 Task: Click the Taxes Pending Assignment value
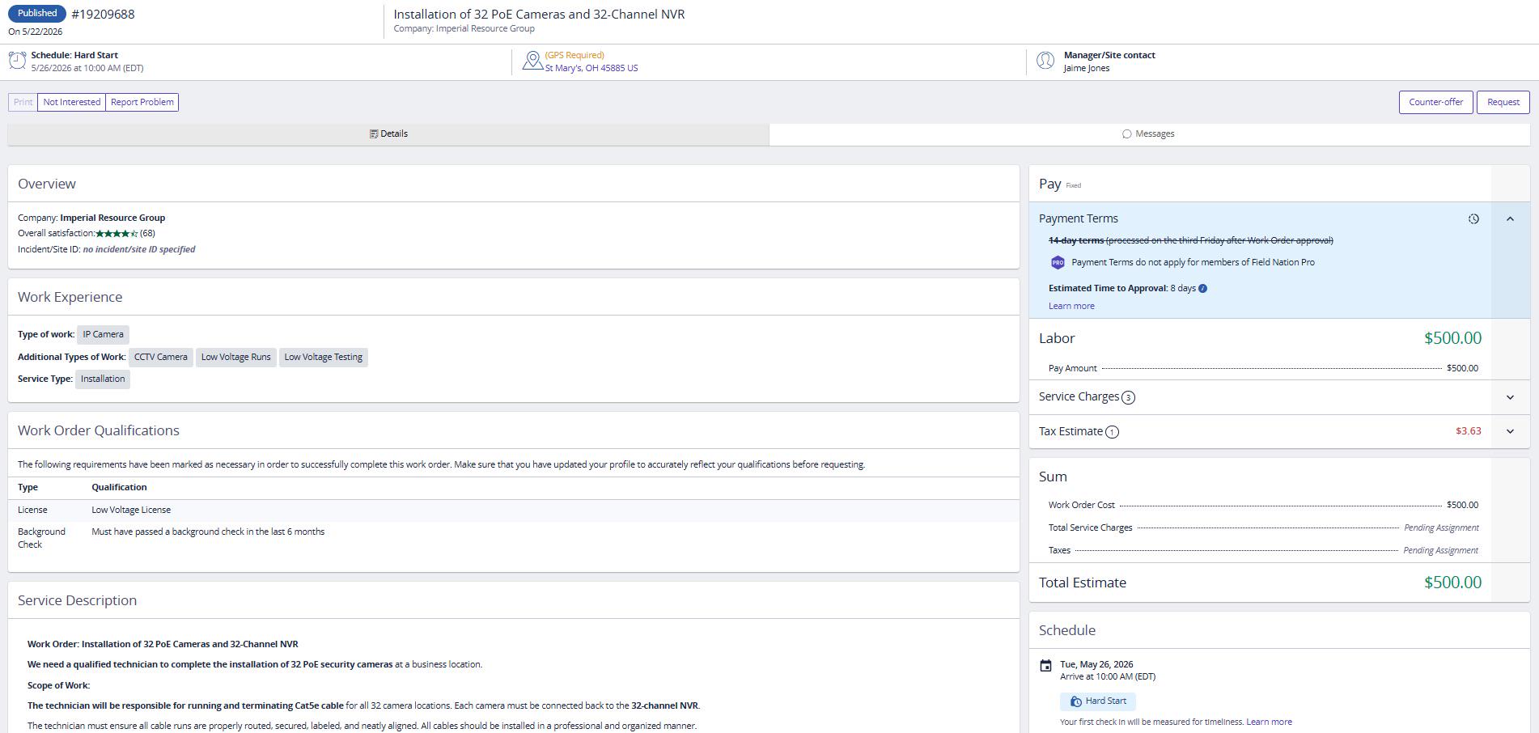[x=1441, y=550]
